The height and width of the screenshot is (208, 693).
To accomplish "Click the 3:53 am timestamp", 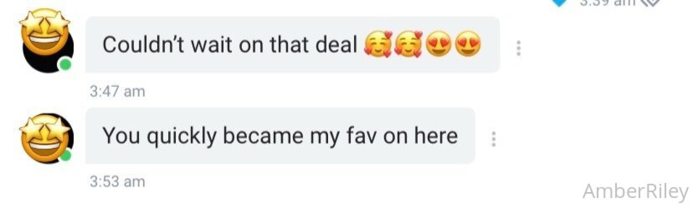I will pos(118,182).
